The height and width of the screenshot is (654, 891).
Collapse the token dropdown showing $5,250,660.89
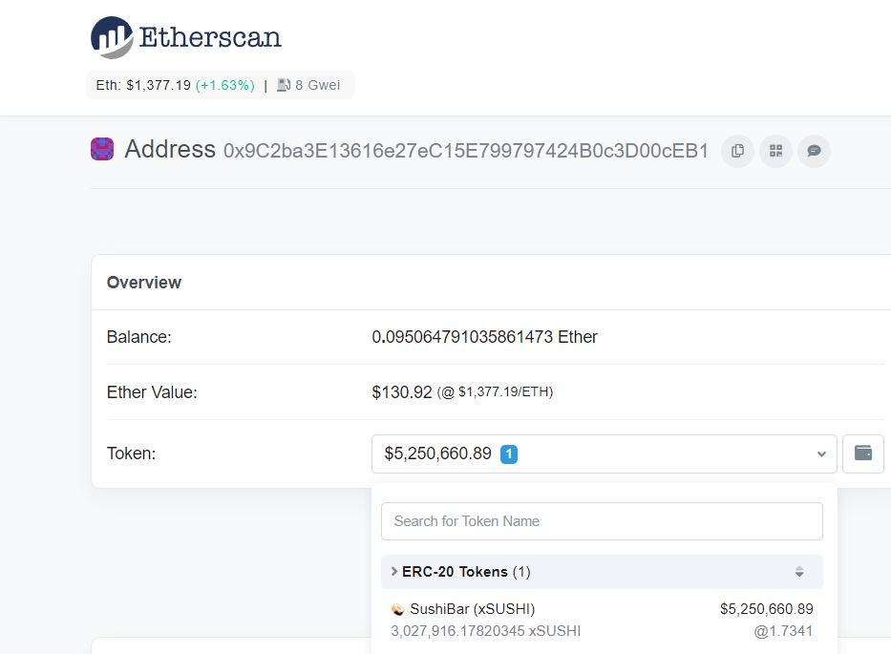click(x=604, y=454)
